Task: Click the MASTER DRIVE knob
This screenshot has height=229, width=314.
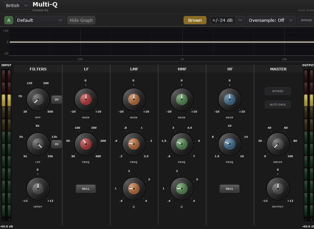Action: pos(278,144)
